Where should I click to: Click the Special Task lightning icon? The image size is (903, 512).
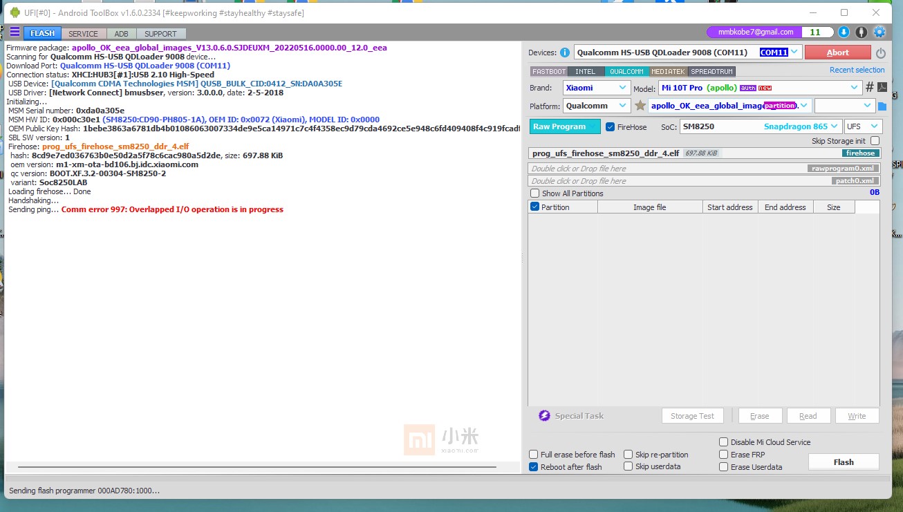[544, 415]
